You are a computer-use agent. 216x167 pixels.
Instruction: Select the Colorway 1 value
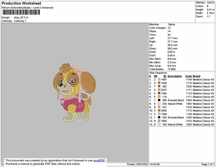point(20,21)
